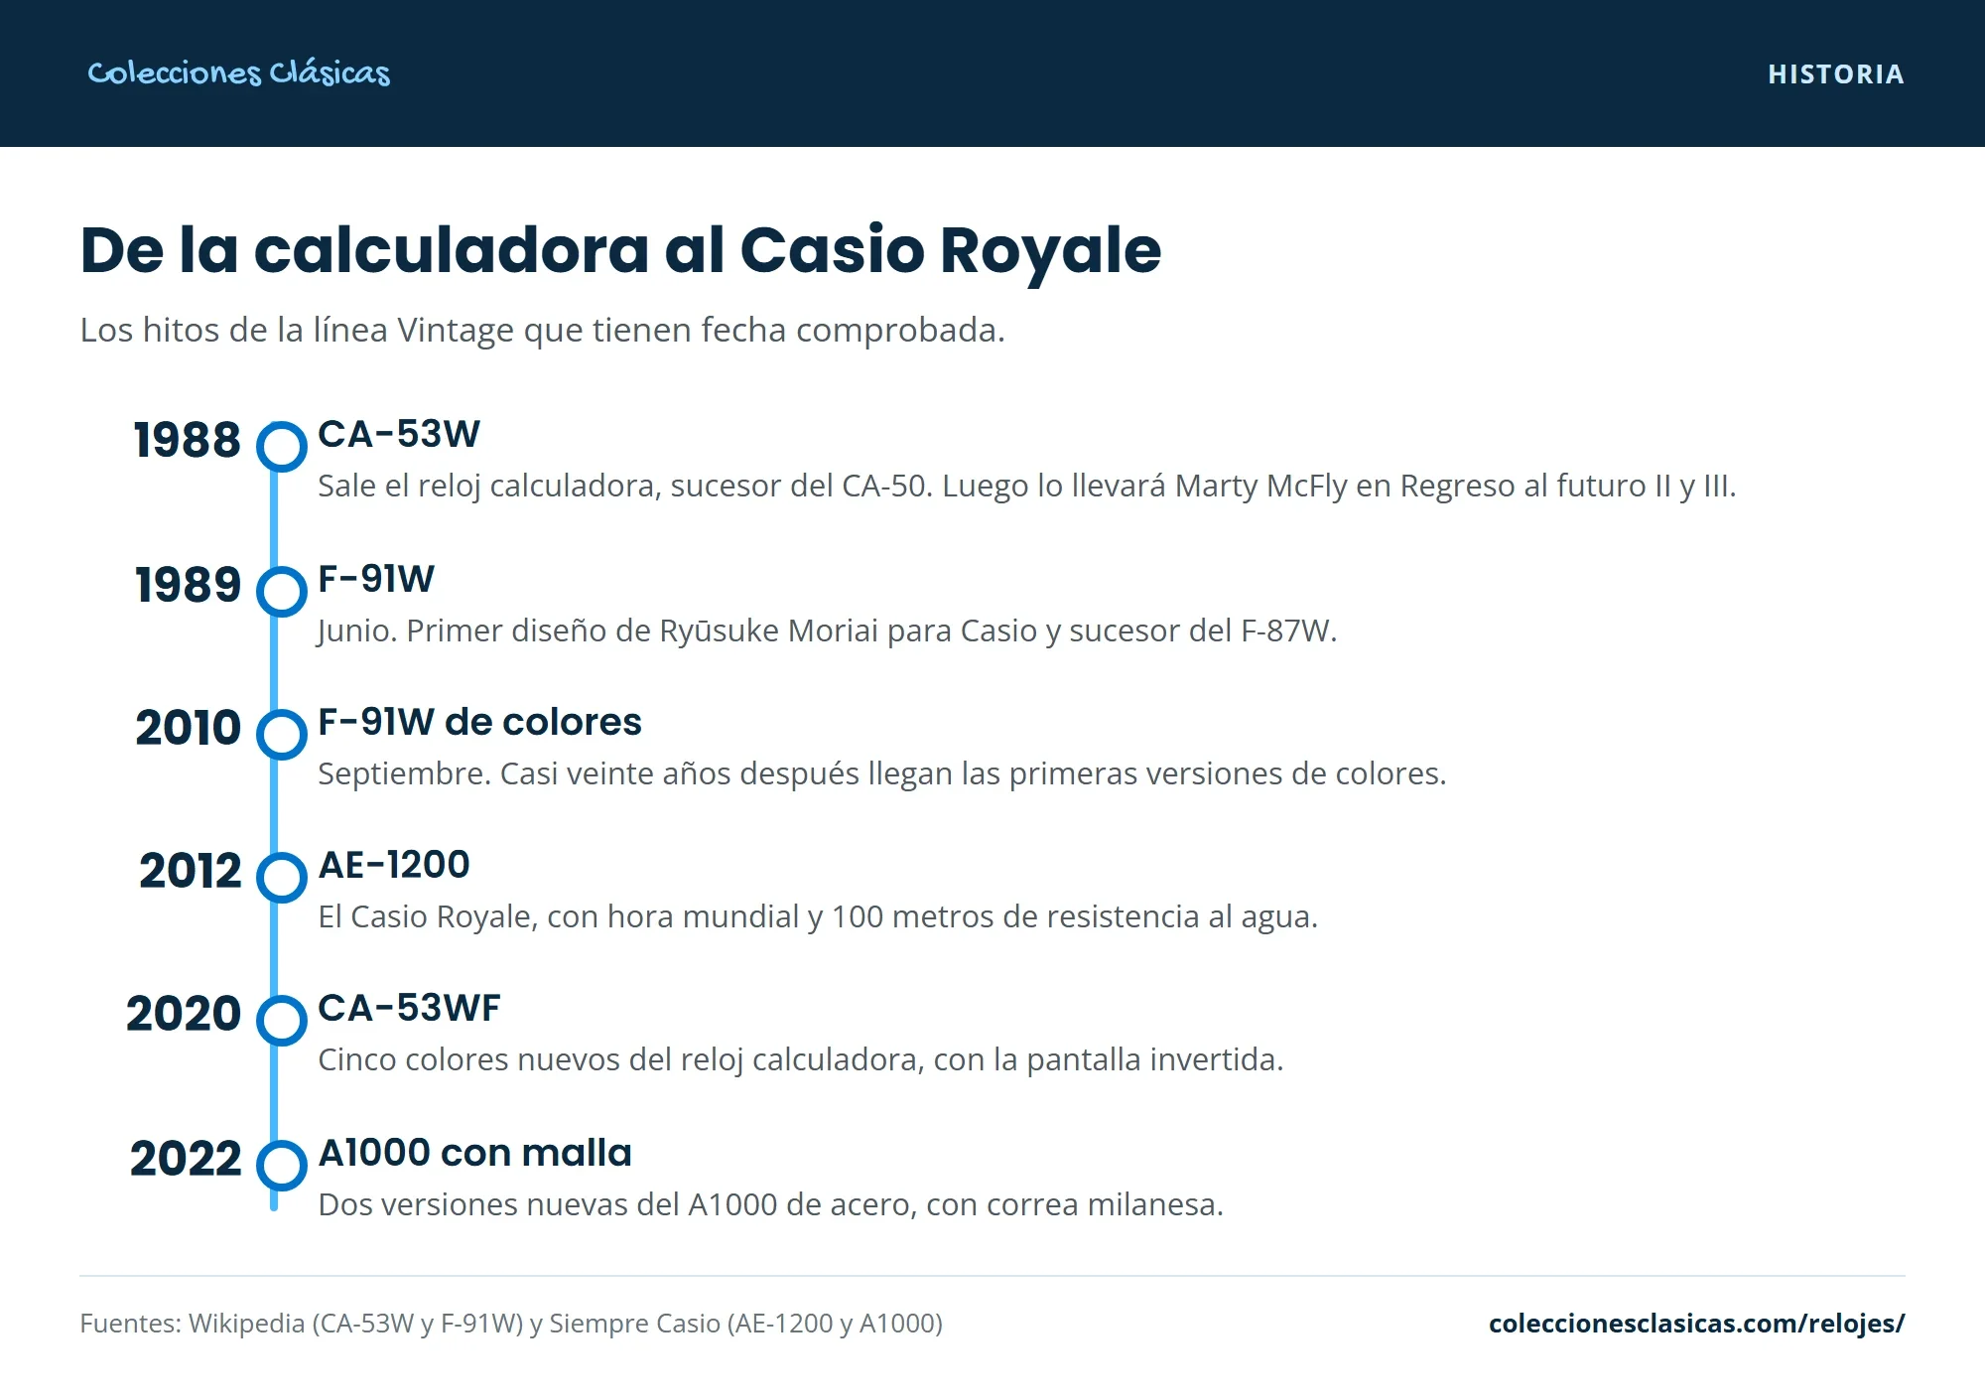
Task: Click the subtitle about 'línea Vintage' milestones
Action: (x=543, y=330)
